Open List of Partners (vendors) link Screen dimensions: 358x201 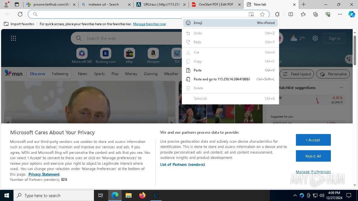[x=183, y=164]
